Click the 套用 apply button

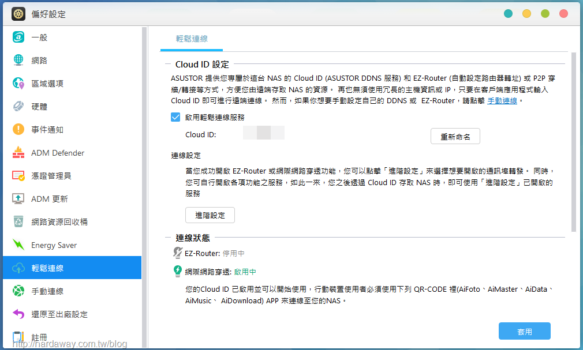(x=524, y=331)
